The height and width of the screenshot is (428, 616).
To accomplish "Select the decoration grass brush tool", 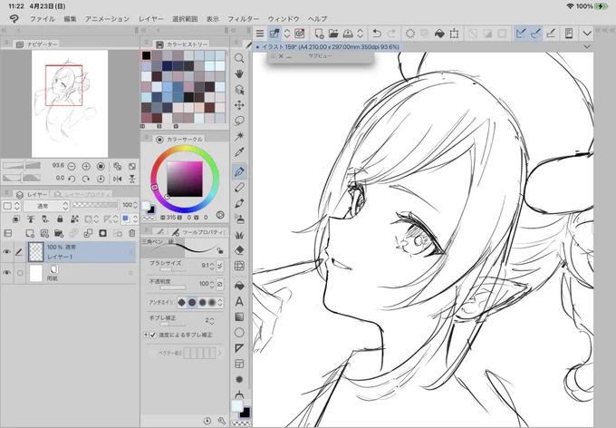I will coord(239,235).
